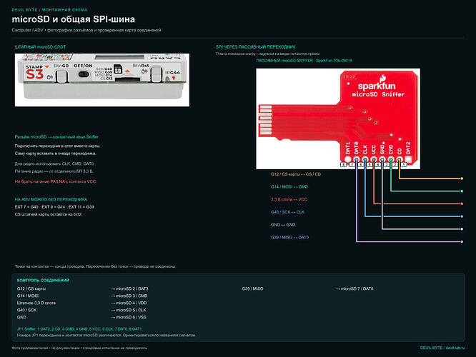Select heading "ШТАТНЫЙ microSD-СЛОТ"
The image size is (476, 357).
(40, 47)
